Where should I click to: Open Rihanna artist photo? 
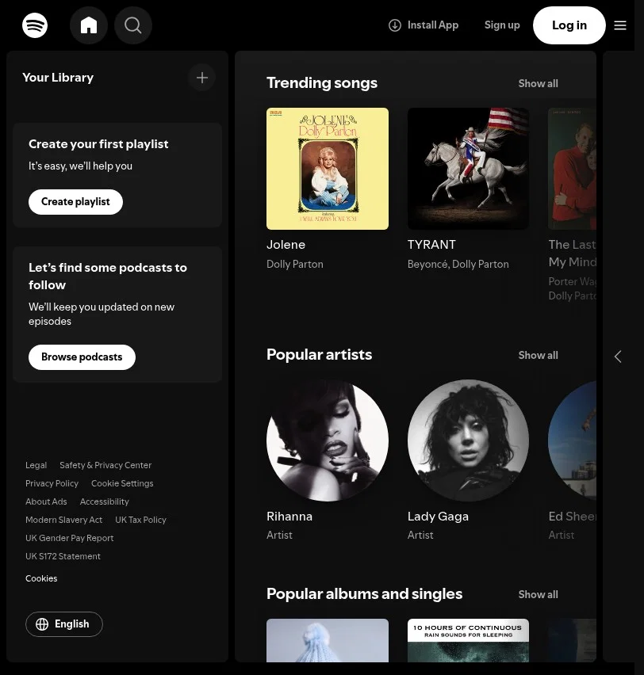(x=328, y=440)
